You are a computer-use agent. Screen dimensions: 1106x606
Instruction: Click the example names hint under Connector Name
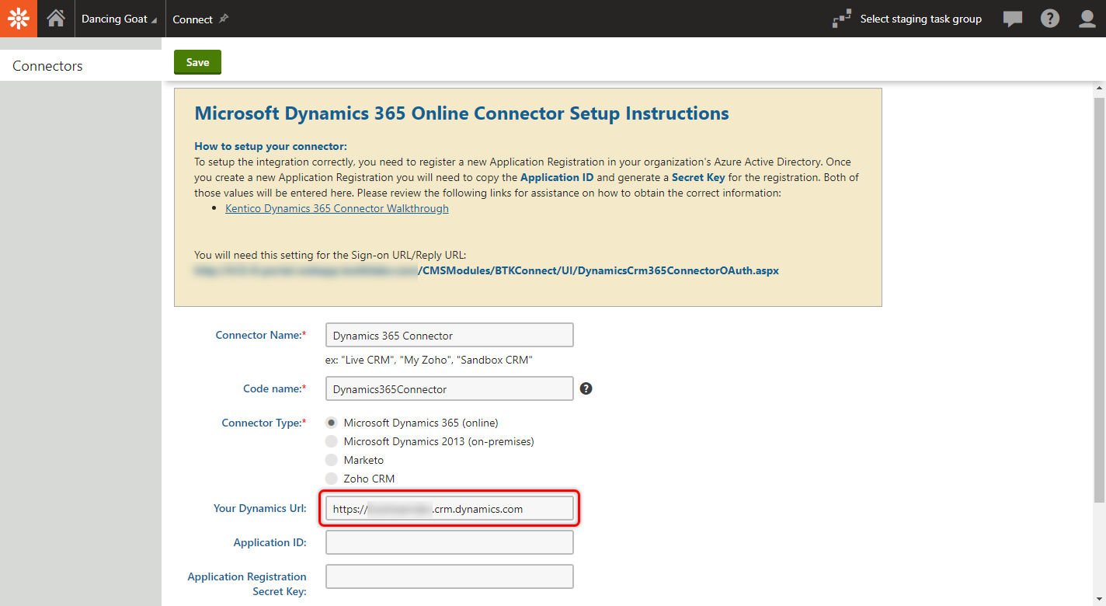429,360
